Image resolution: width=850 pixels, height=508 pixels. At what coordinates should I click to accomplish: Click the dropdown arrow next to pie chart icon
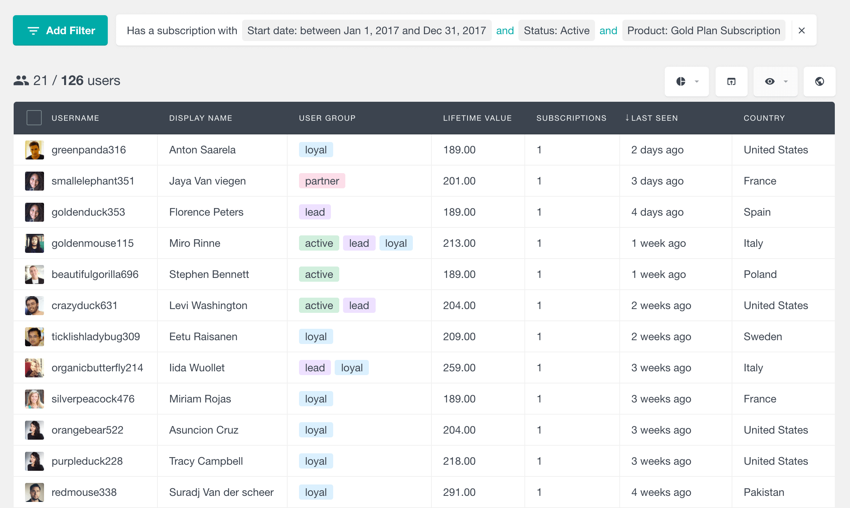[697, 81]
